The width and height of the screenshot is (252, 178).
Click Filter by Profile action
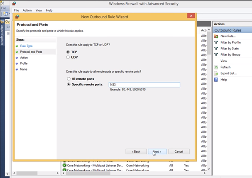(231, 42)
